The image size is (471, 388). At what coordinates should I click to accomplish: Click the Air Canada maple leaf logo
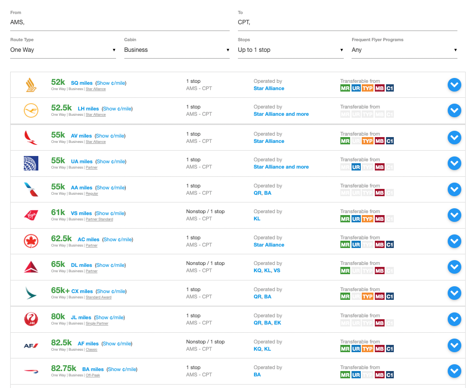click(31, 241)
